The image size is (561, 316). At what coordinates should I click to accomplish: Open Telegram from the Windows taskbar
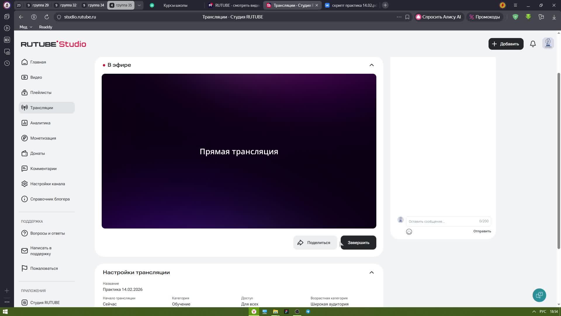[x=308, y=312]
